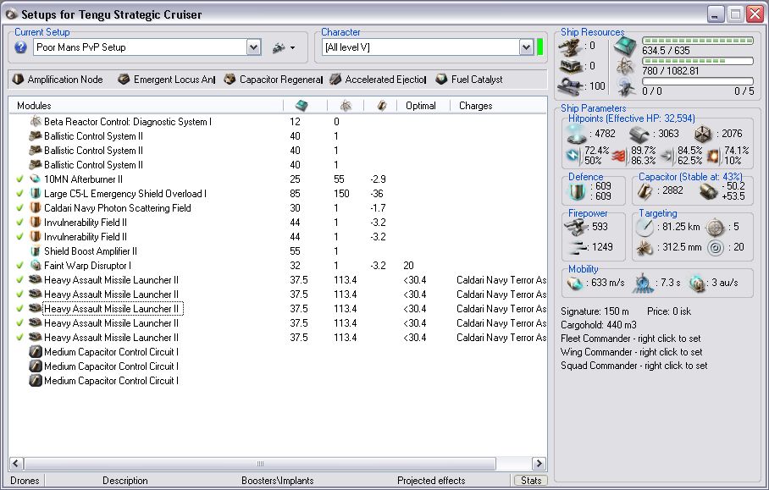Switch to the Boosters\Implants tab
The width and height of the screenshot is (769, 490).
coord(278,480)
